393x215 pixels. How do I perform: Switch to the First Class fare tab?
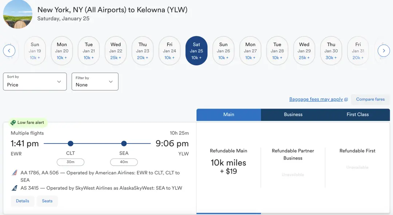[x=357, y=114]
